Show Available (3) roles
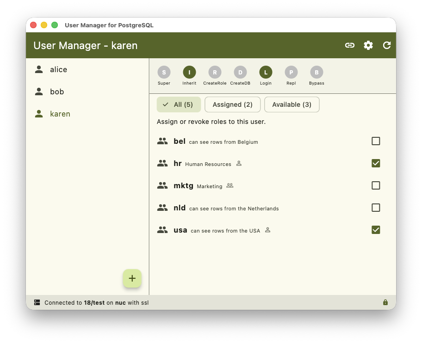 292,104
